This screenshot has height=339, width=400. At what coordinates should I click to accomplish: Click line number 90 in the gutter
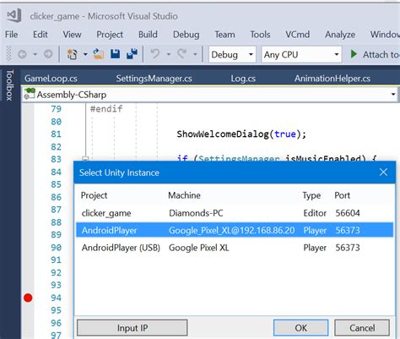[x=56, y=248]
